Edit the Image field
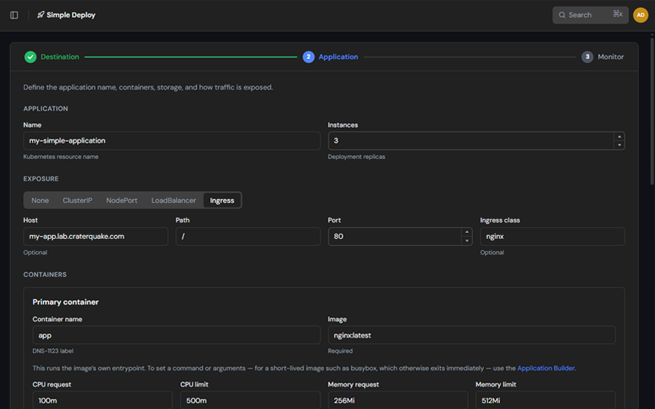 click(471, 335)
